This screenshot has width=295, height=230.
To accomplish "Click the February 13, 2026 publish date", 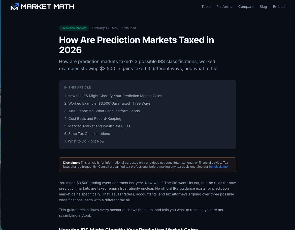I will pyautogui.click(x=105, y=28).
